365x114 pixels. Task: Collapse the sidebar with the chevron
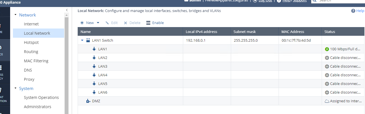[x=67, y=10]
